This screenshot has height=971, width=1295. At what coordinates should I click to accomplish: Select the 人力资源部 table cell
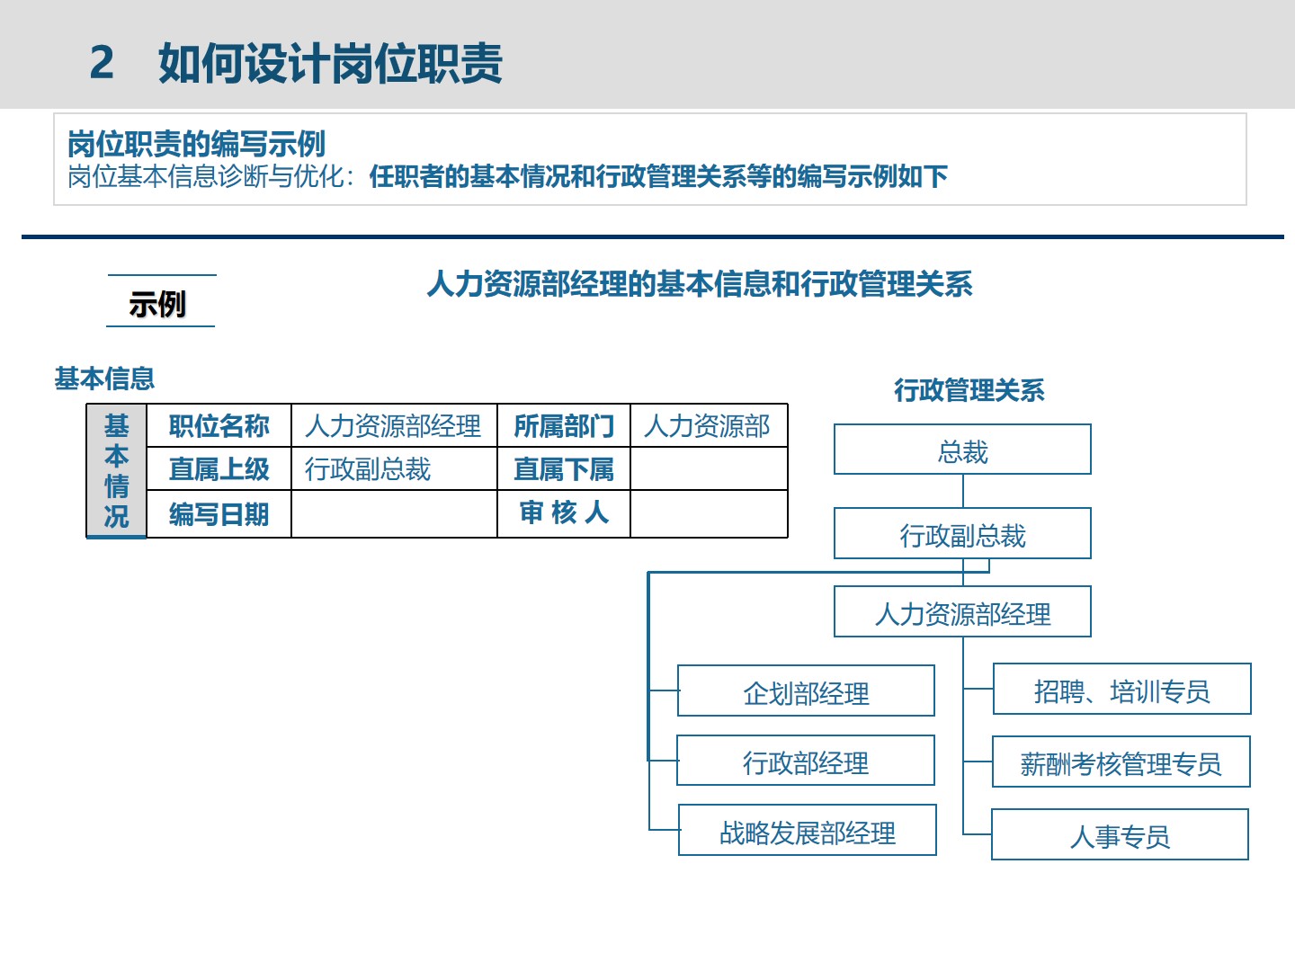[x=709, y=425]
